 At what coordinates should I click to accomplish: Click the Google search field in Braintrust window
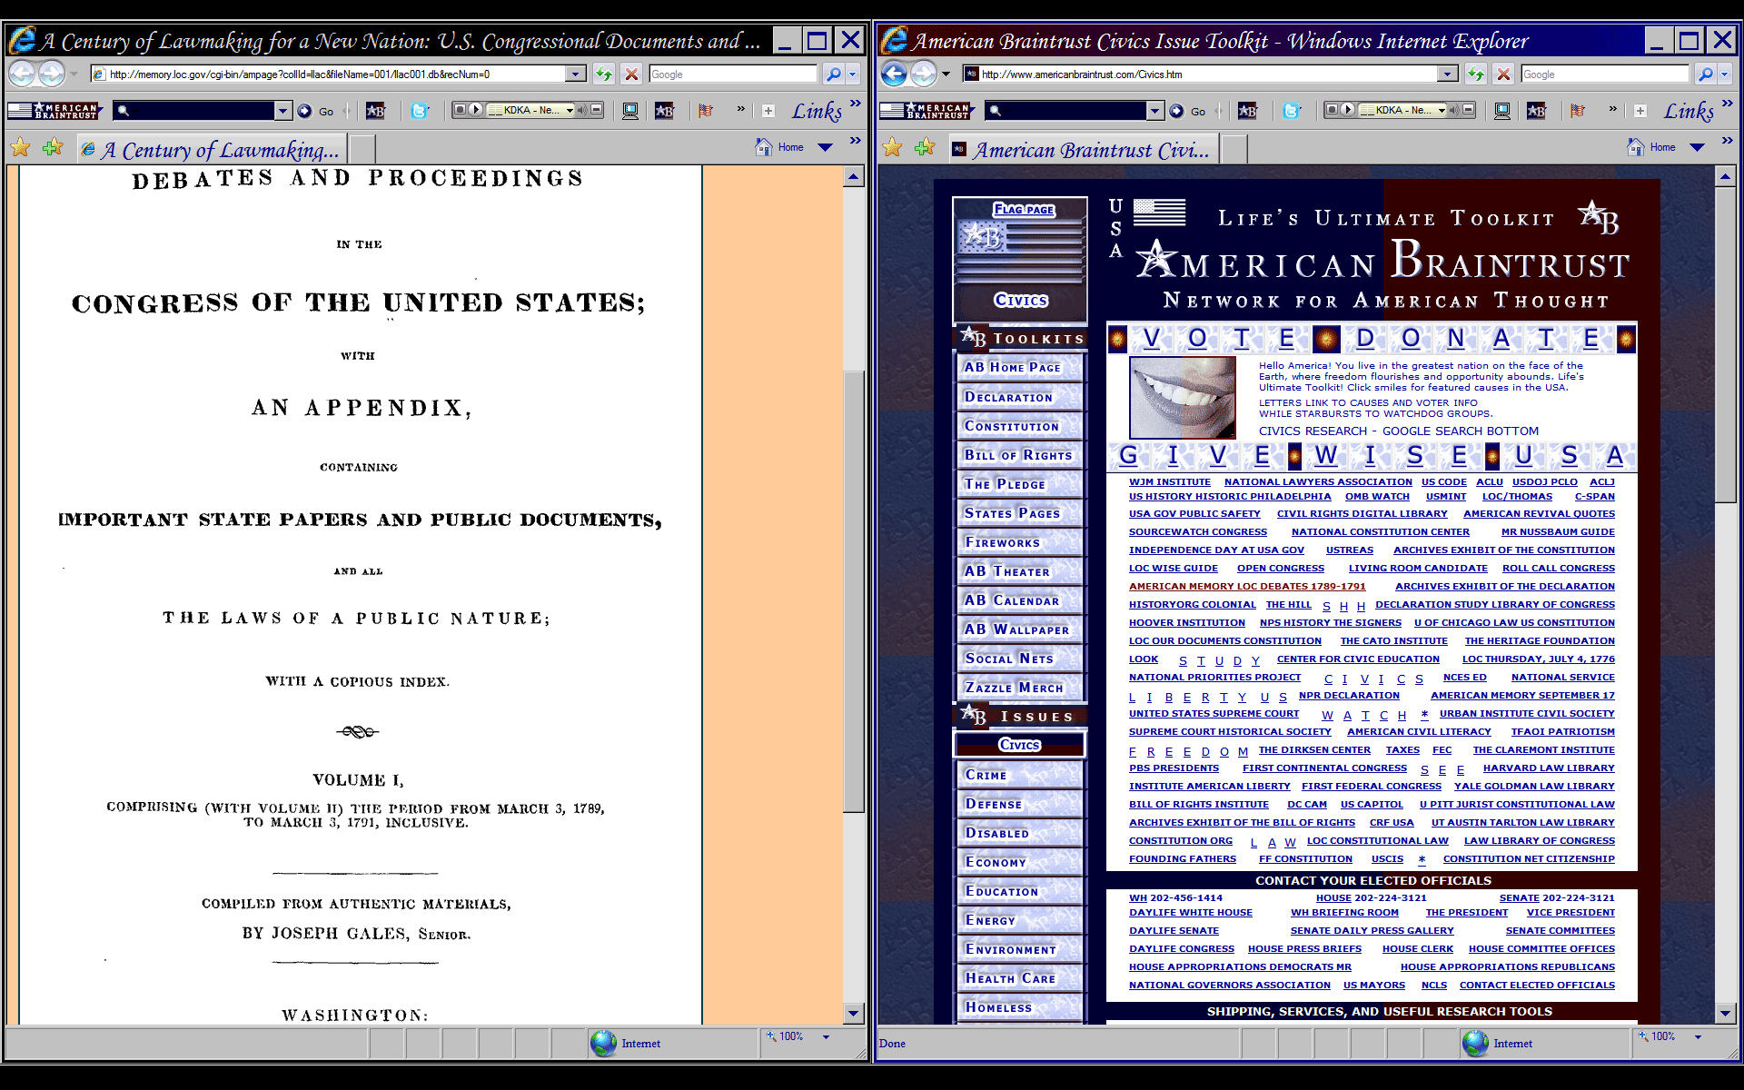tap(1604, 74)
